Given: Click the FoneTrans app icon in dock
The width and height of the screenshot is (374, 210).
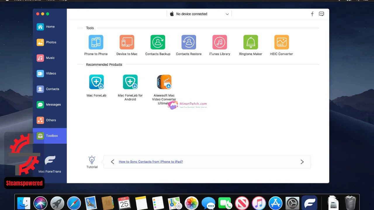Looking at the screenshot, I should 309,203.
